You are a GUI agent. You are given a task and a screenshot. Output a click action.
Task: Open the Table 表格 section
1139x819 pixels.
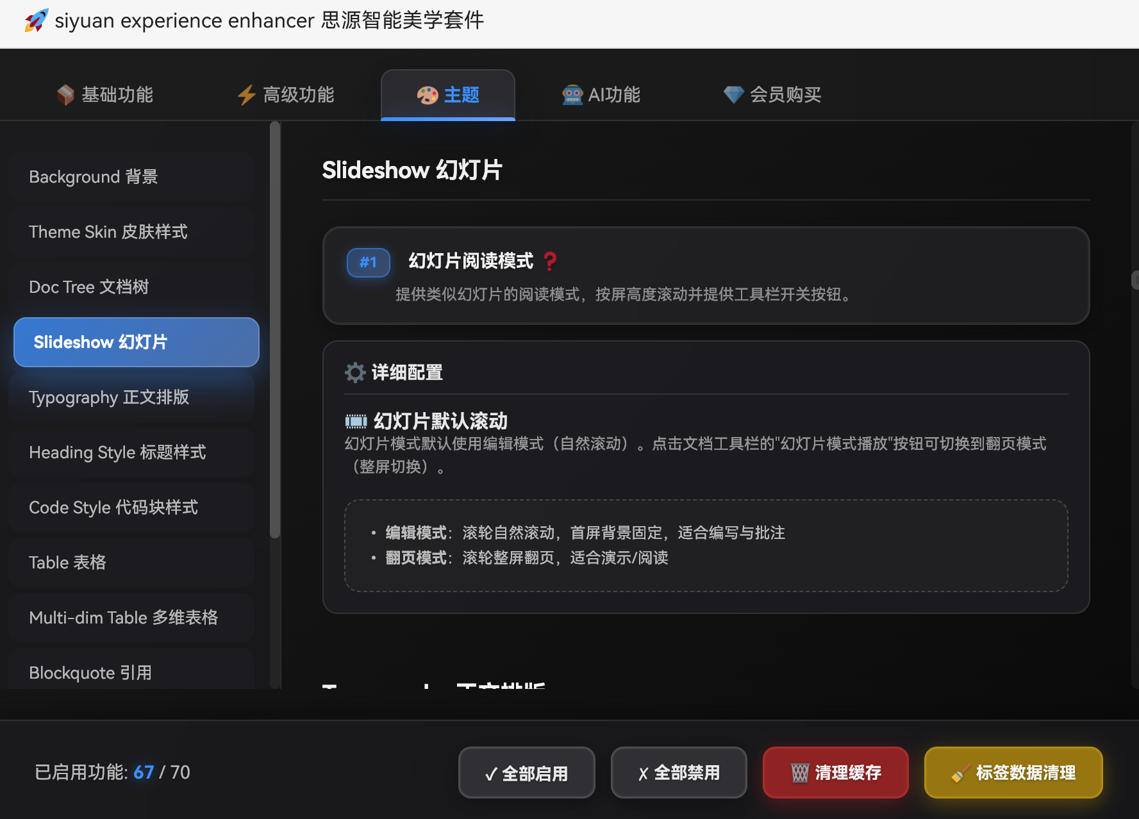point(132,563)
